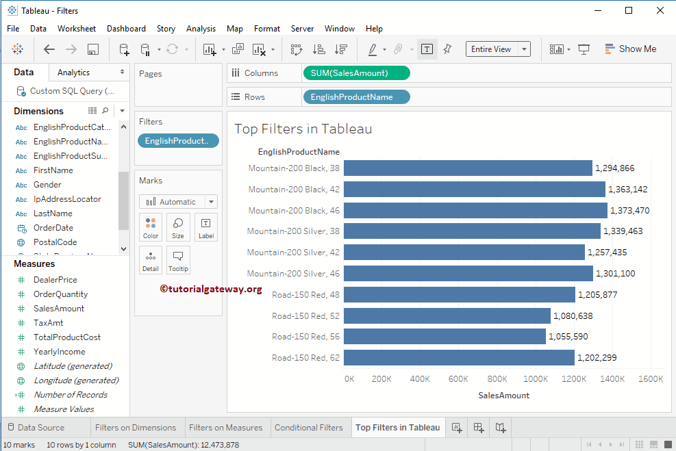Switch to the Conditional Filters sheet tab
Screen dimensions: 676x451
pyautogui.click(x=310, y=427)
